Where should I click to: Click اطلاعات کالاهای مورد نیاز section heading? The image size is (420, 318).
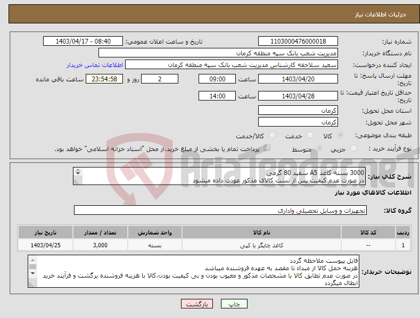373,193
